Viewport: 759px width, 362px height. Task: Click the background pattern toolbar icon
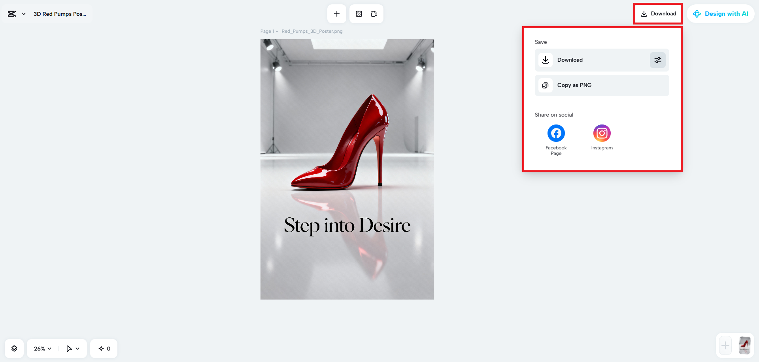[359, 14]
